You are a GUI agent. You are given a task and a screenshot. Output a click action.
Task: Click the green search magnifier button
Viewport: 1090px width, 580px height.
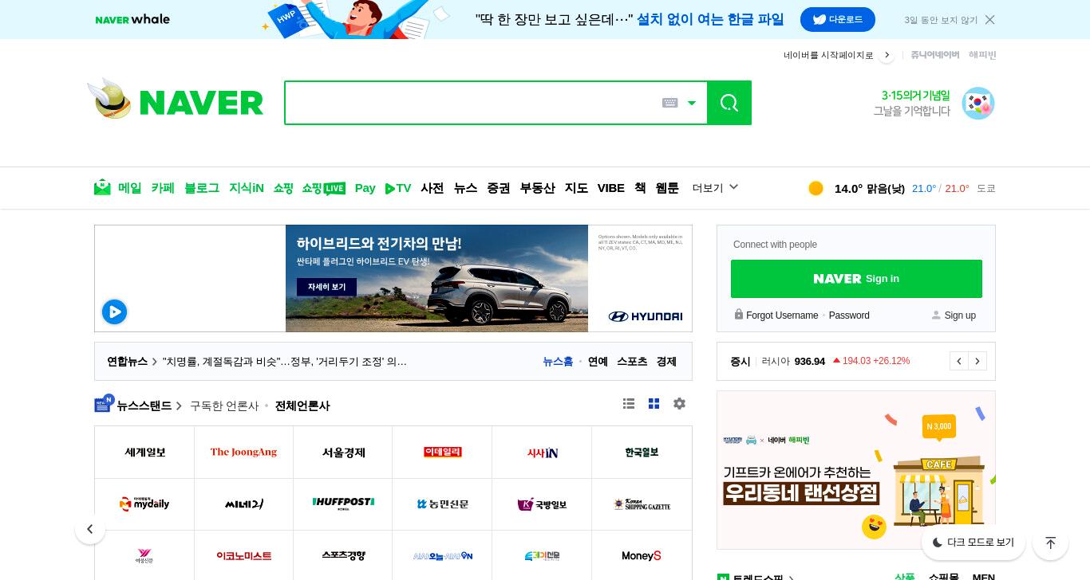tap(729, 103)
